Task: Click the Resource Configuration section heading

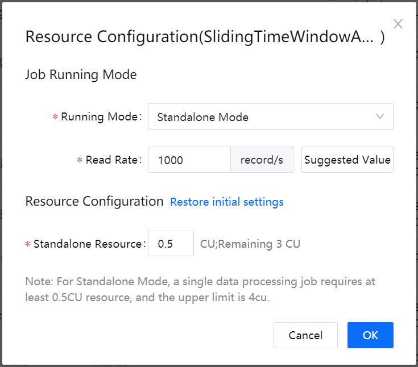Action: (x=94, y=201)
